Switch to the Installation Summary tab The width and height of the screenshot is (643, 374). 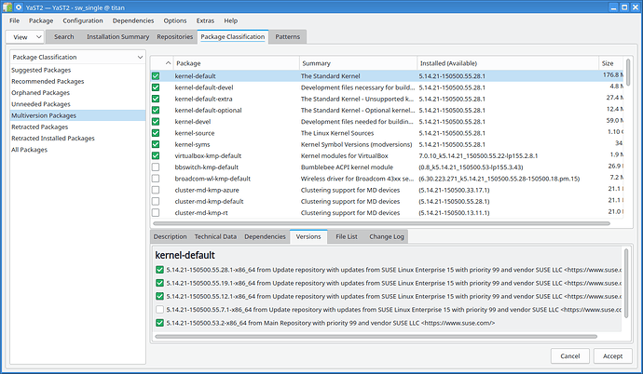pyautogui.click(x=117, y=37)
